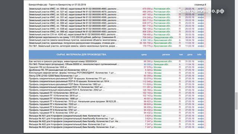Image resolution: width=238 pixels, height=134 pixels.
Task: Open 'инфо' link for Гранулят ПК row
Action: coord(201,67)
